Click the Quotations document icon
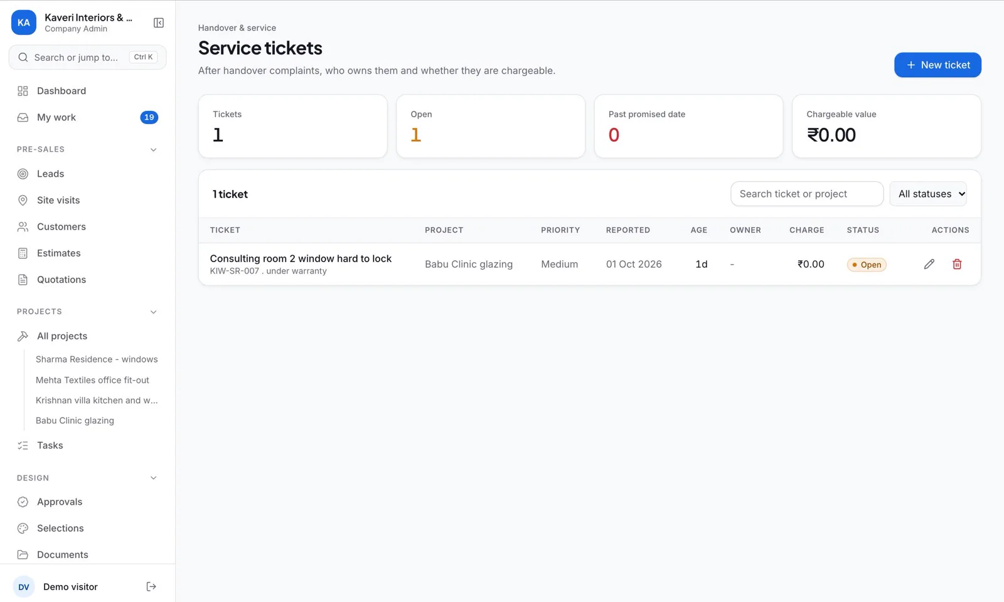The image size is (1004, 602). [x=23, y=280]
